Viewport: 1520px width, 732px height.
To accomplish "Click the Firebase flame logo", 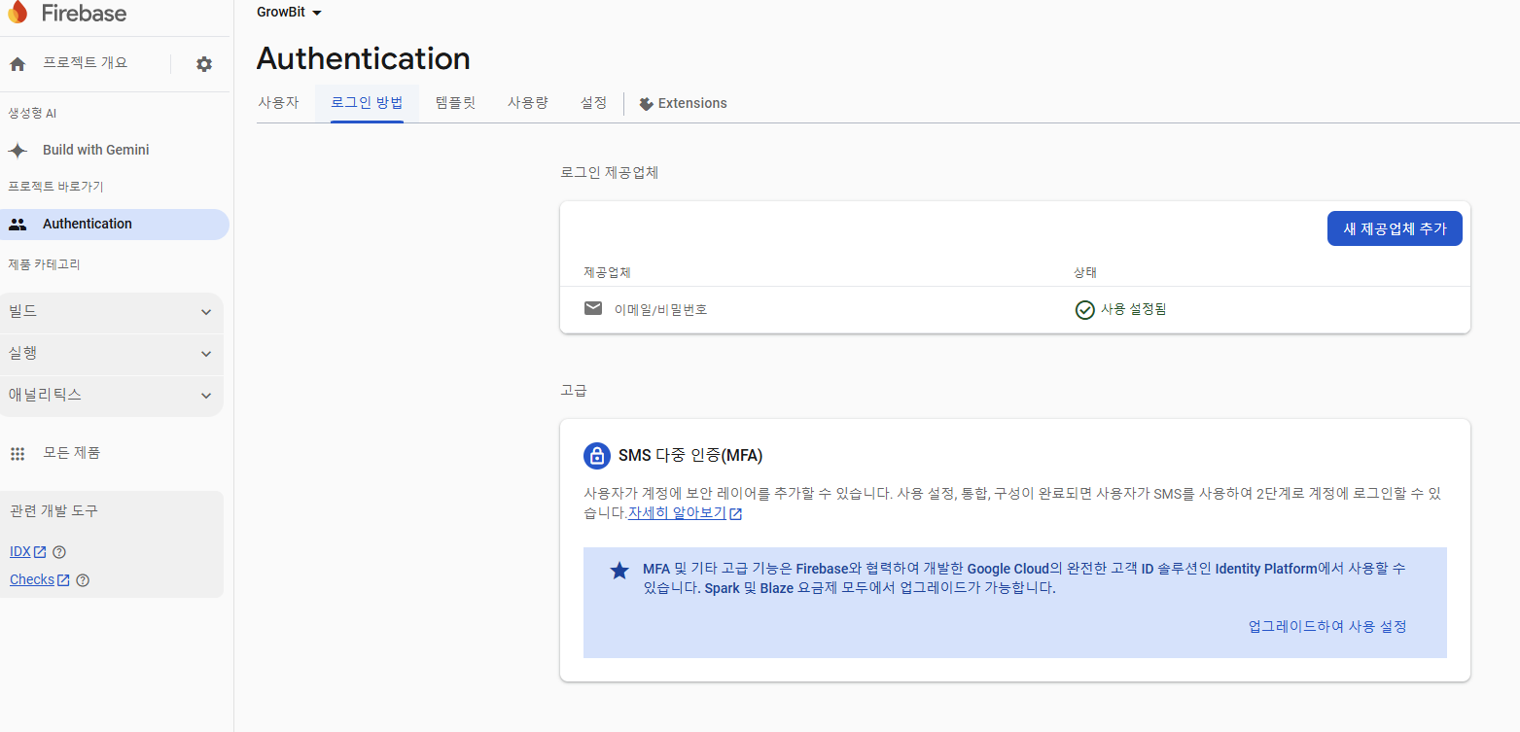I will (18, 13).
